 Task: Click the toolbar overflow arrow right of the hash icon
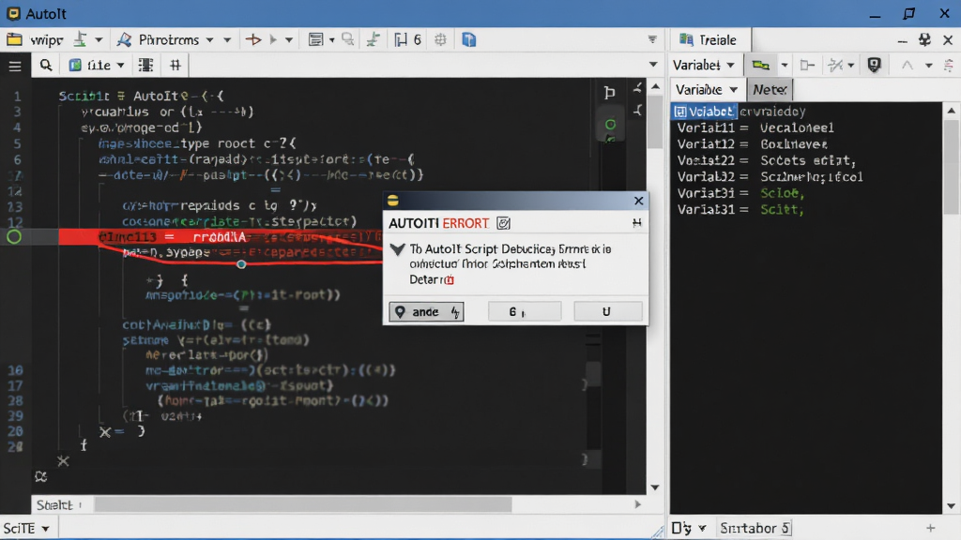653,65
